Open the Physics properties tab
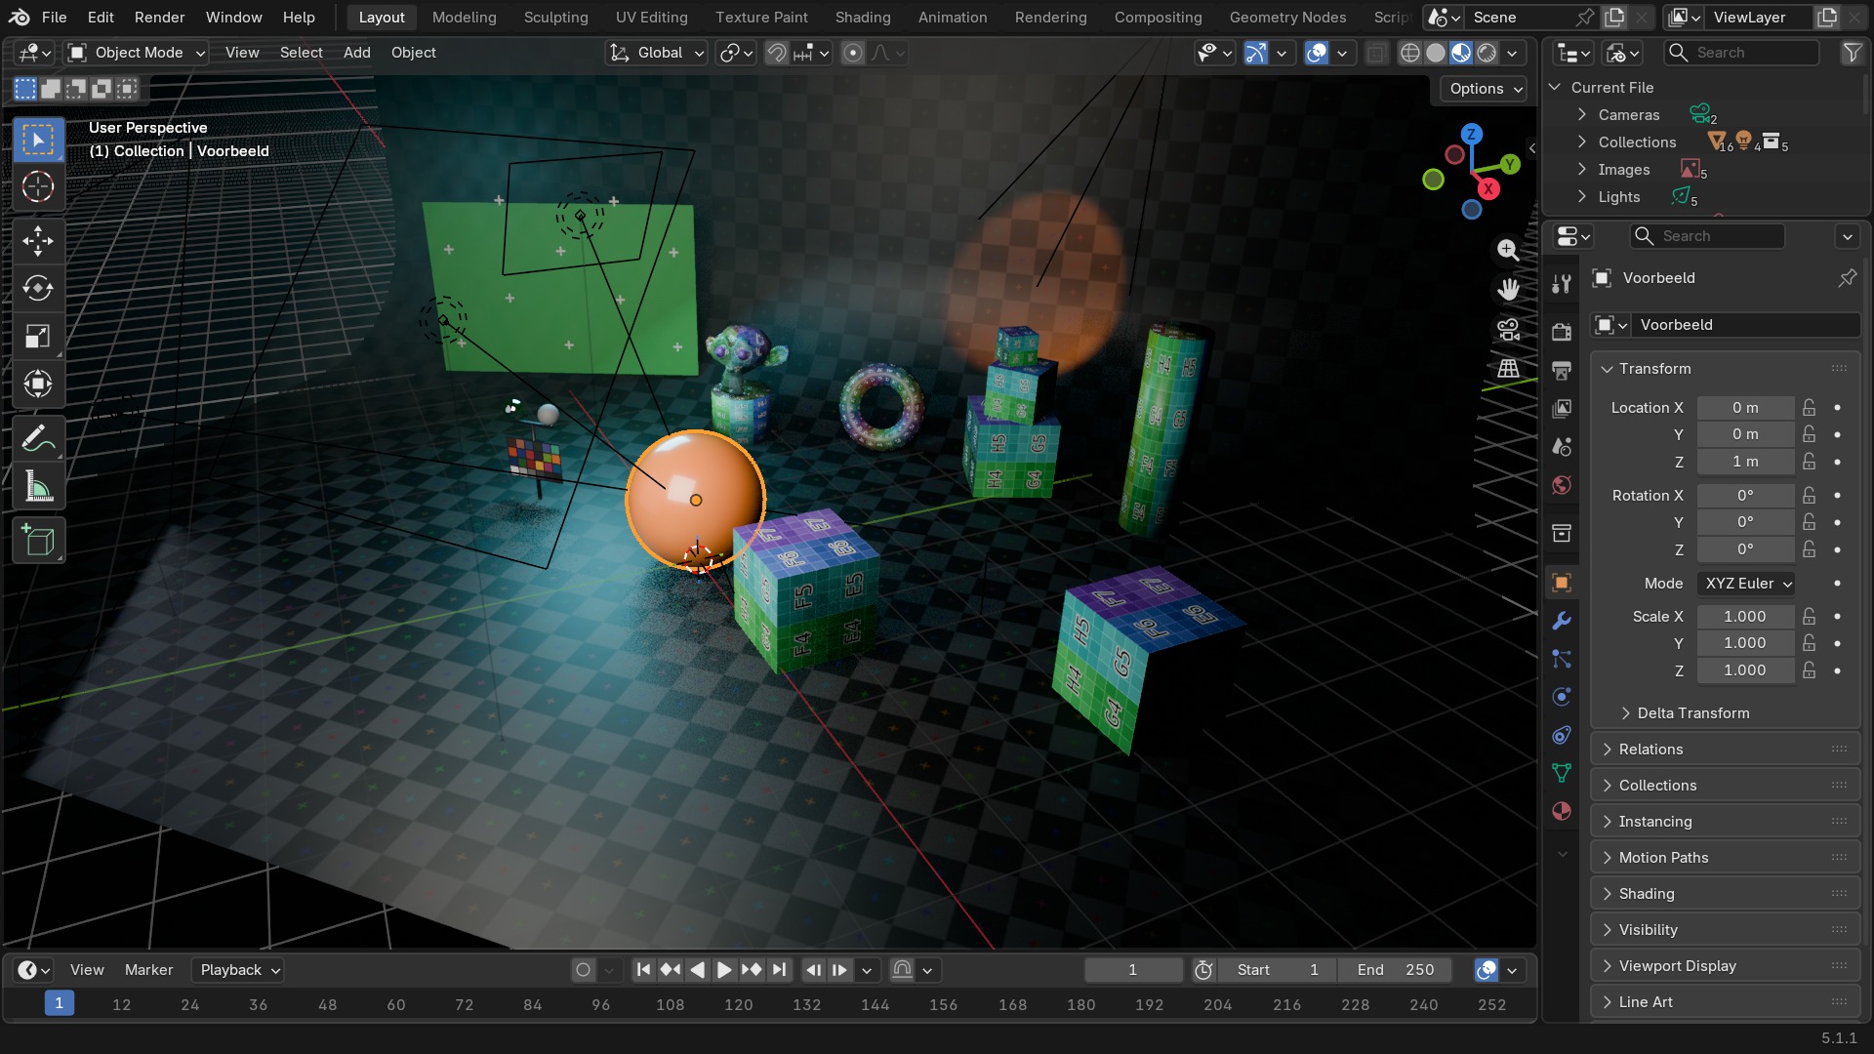The width and height of the screenshot is (1874, 1054). click(x=1562, y=697)
